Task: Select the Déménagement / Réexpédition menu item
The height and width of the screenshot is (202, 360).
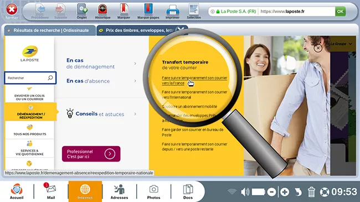Action: pos(31,112)
